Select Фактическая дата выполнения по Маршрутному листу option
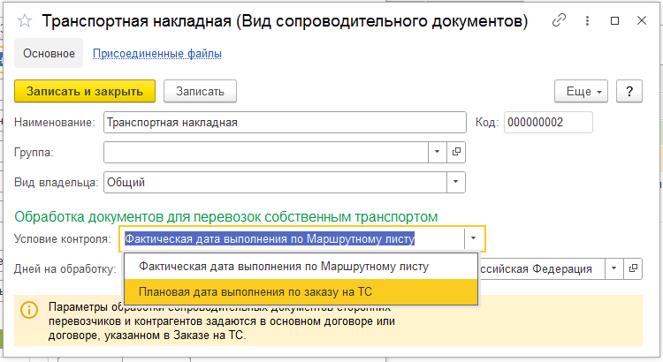The height and width of the screenshot is (362, 663). [x=301, y=267]
